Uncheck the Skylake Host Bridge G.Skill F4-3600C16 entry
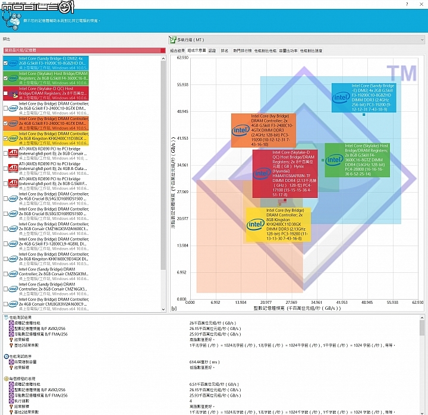The width and height of the screenshot is (428, 415). click(x=5, y=78)
